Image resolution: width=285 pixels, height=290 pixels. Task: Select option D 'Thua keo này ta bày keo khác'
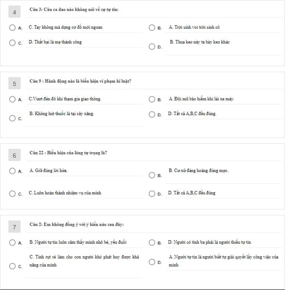click(x=152, y=47)
